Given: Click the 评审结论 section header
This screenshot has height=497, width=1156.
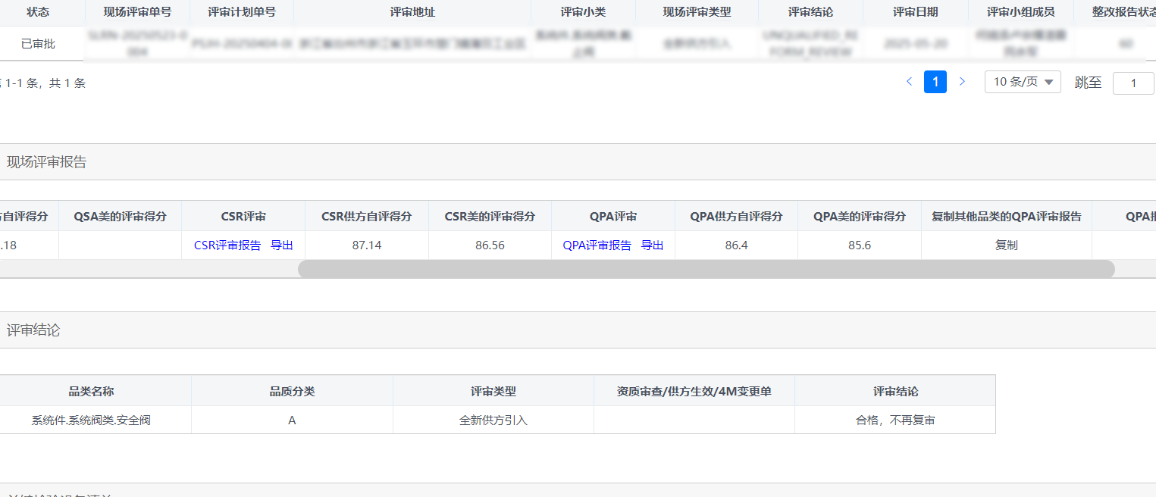Looking at the screenshot, I should tap(33, 330).
